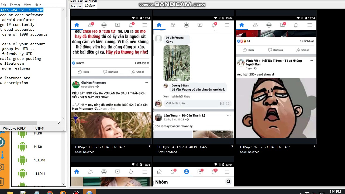Image resolution: width=345 pixels, height=194 pixels.
Task: Click emulator list scrollbar down arrow
Action: click(x=64, y=184)
